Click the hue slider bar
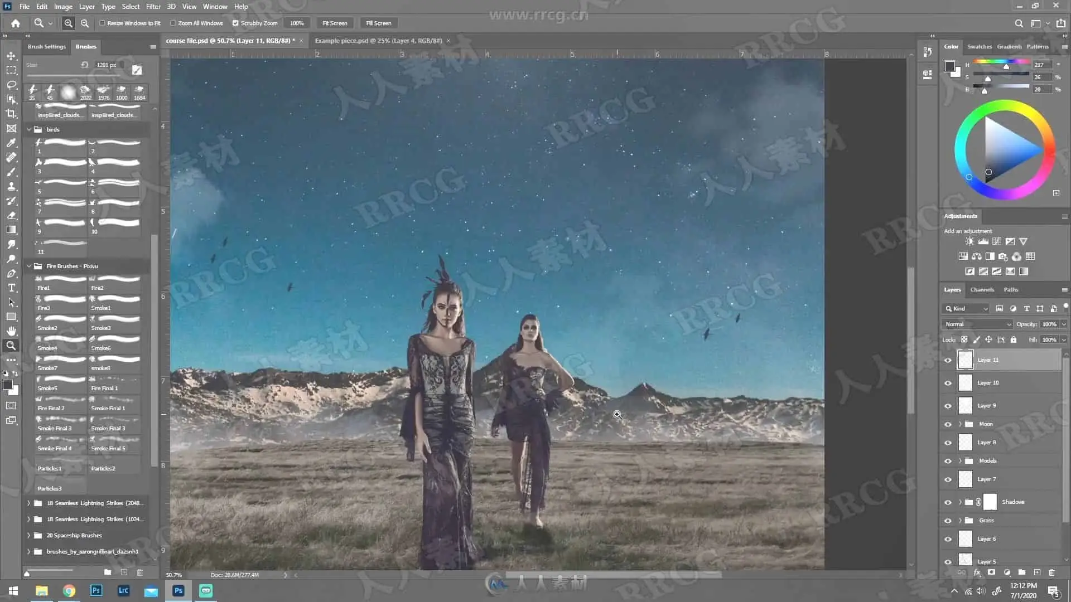1071x602 pixels. pos(1001,61)
